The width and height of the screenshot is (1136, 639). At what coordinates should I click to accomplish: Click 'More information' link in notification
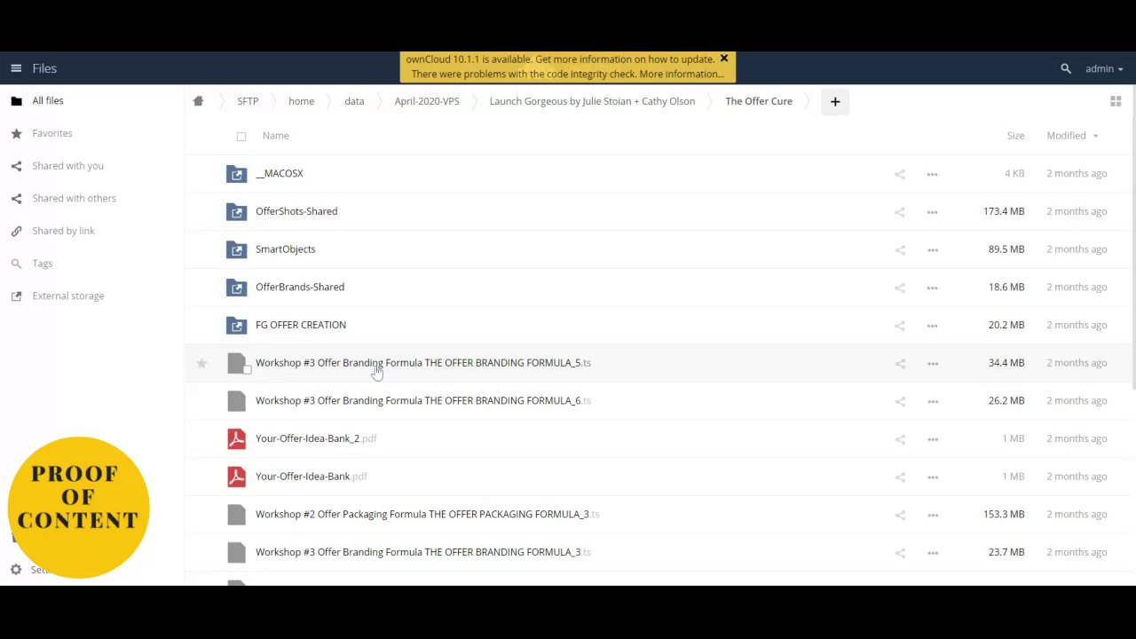point(682,74)
